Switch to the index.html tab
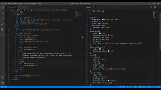 [11, 7]
